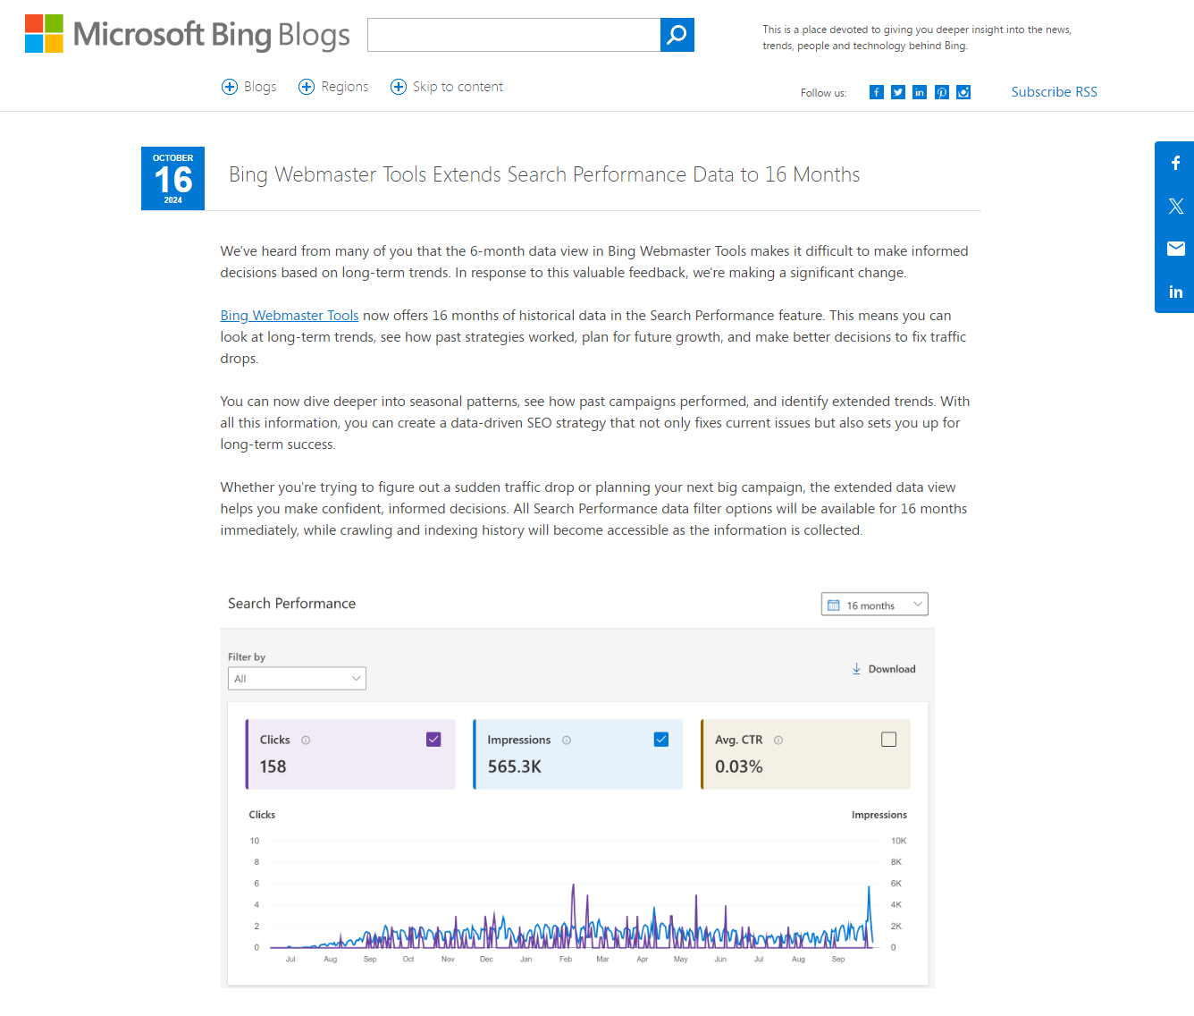
Task: Click the info icon next to Avg. CTR
Action: (x=778, y=741)
